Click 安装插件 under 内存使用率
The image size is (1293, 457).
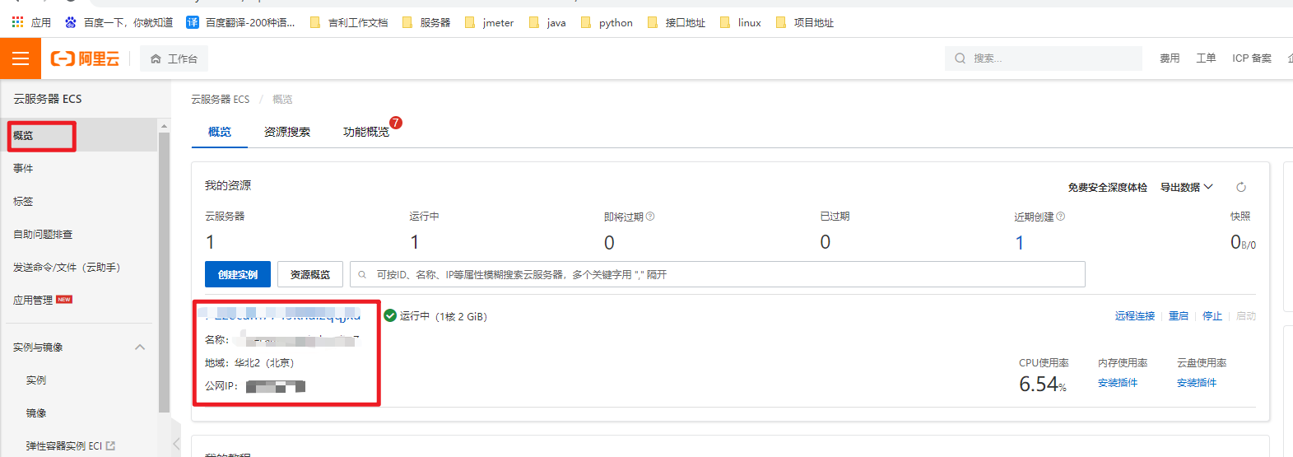[x=1118, y=383]
